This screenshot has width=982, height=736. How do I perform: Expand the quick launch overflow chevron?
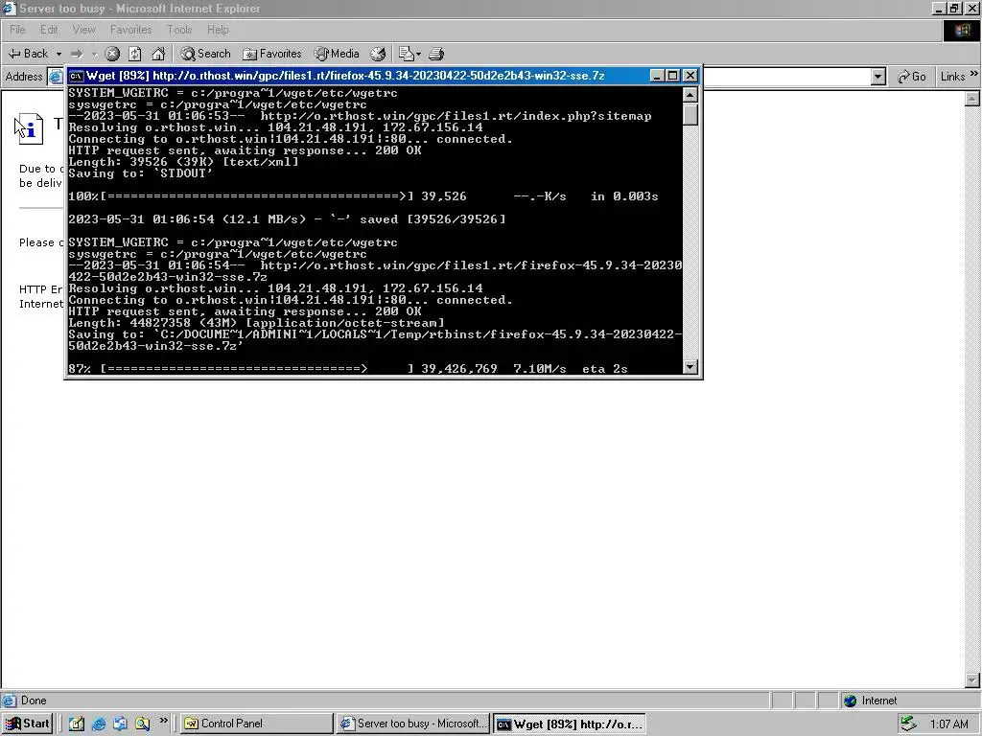[x=163, y=721]
